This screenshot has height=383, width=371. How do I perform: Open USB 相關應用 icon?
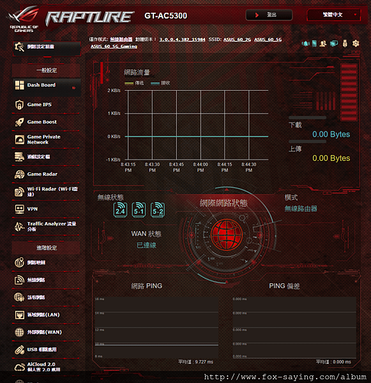coord(19,350)
